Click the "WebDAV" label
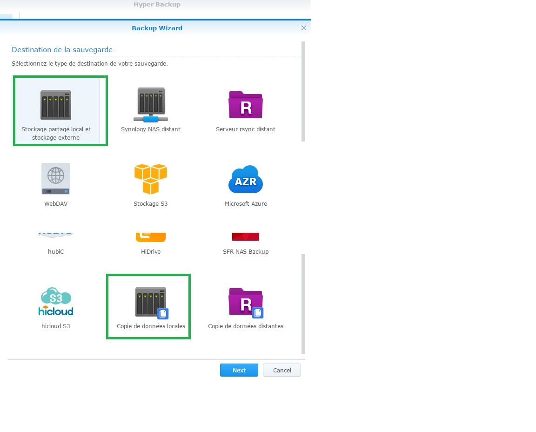The width and height of the screenshot is (536, 432). [x=56, y=204]
